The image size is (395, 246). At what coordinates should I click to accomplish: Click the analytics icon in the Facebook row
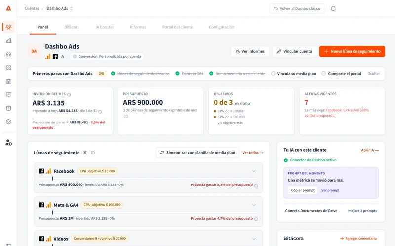48,171
